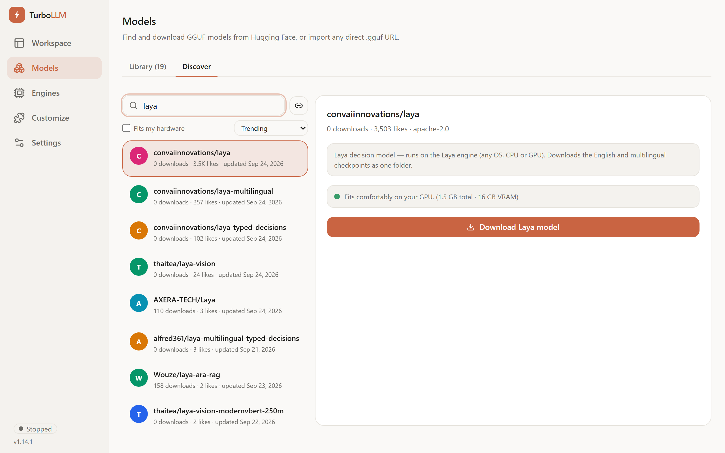The image size is (725, 453).
Task: Click the teal A avatar for AXERA-TECH/Laya
Action: click(139, 303)
